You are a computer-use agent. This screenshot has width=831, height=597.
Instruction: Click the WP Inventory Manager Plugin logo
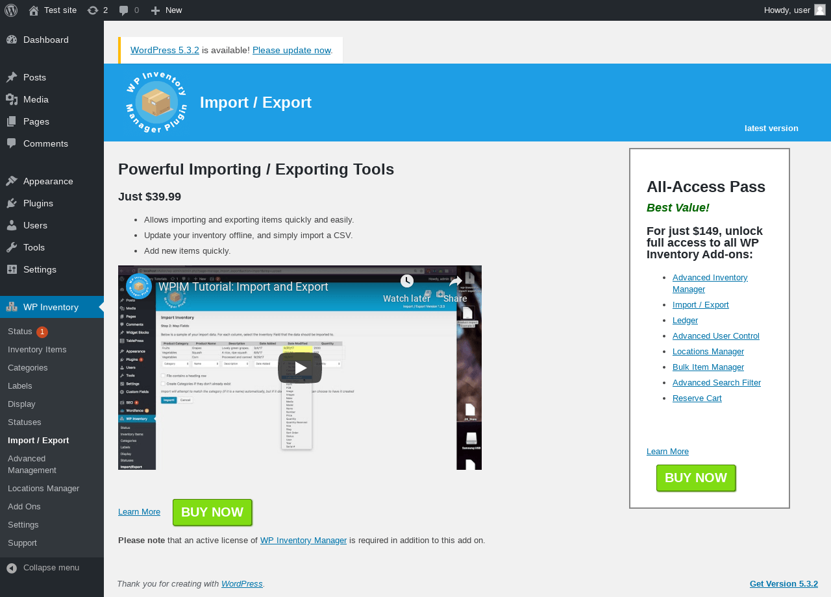point(156,103)
